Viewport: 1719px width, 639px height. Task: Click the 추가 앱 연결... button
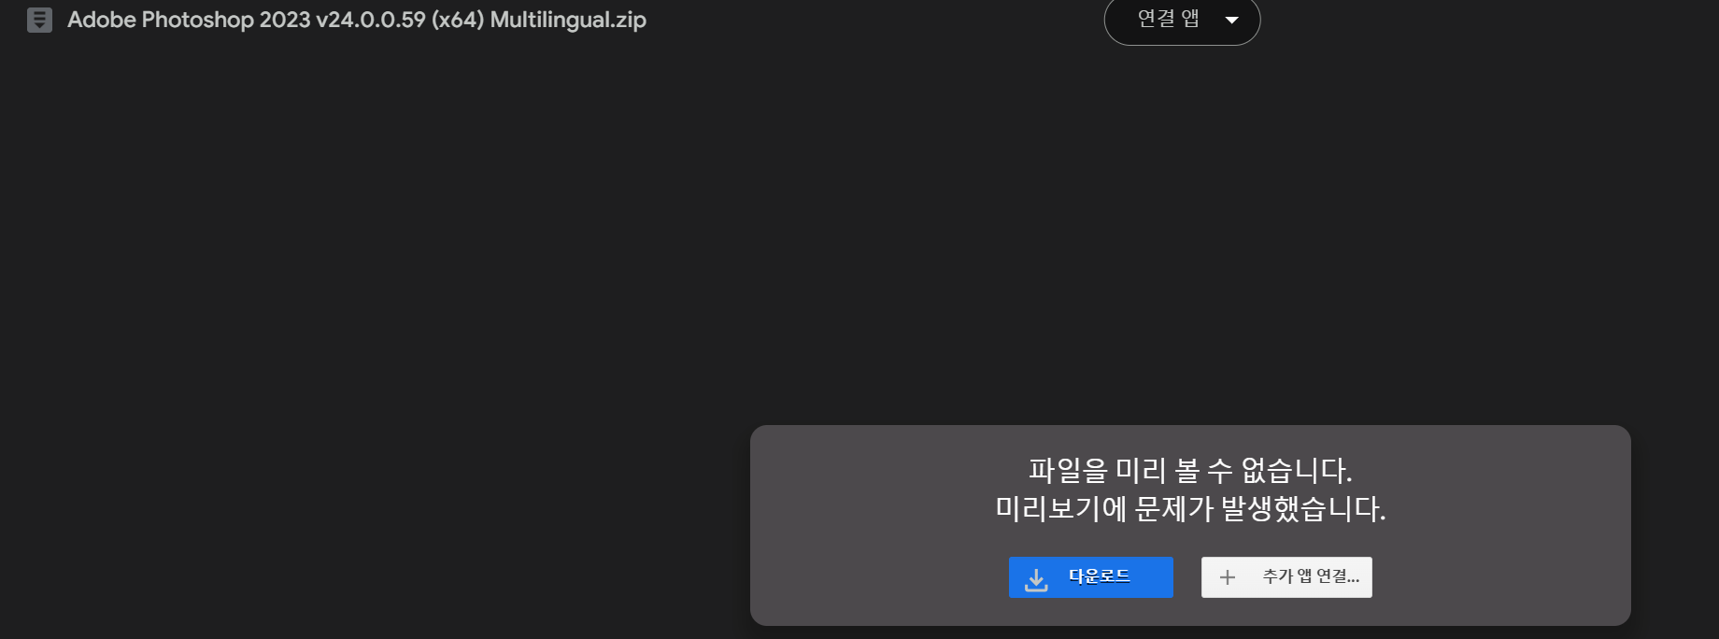1286,577
